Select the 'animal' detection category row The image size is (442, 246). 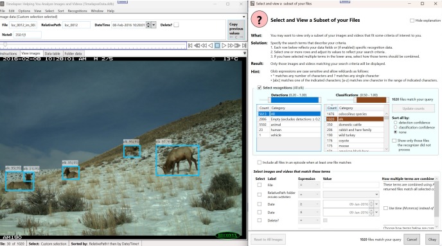click(x=289, y=124)
